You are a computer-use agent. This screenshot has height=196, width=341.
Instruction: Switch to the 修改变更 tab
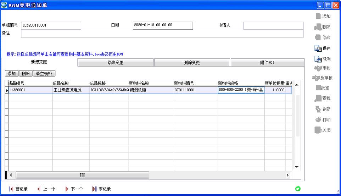(115, 63)
